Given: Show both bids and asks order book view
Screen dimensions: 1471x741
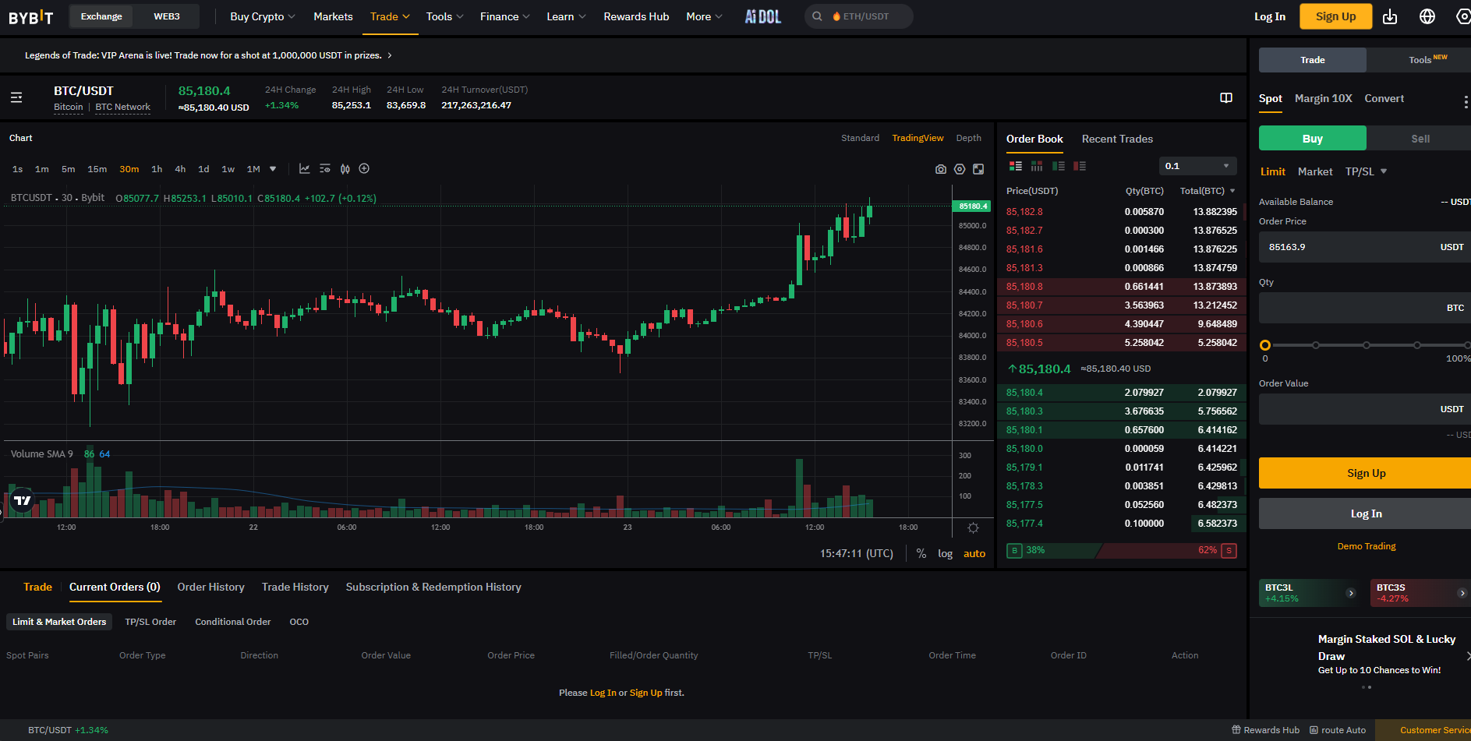Looking at the screenshot, I should [x=1016, y=166].
